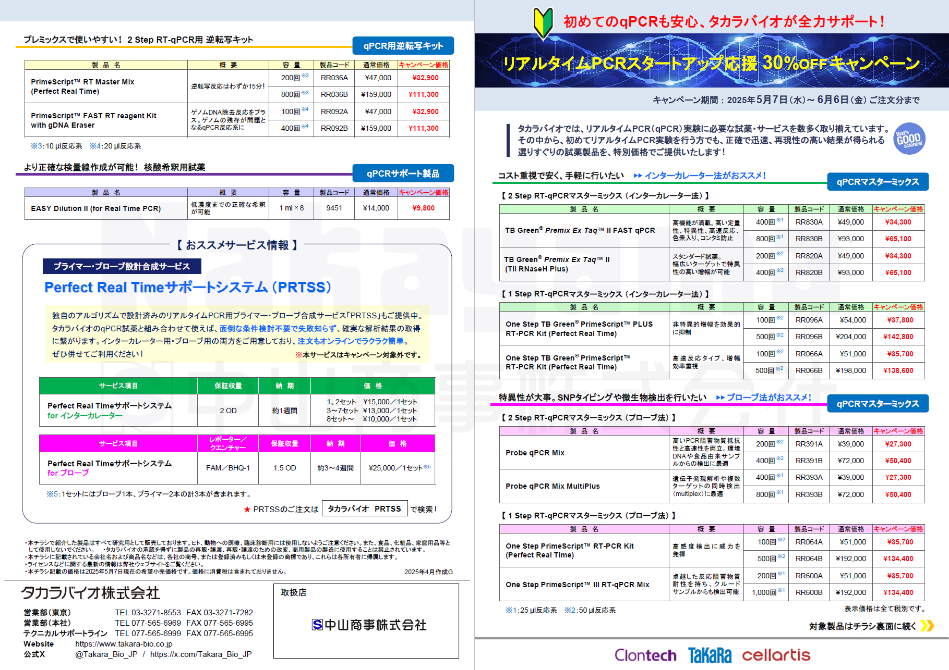
Task: Select product code RR820B
Action: (809, 272)
